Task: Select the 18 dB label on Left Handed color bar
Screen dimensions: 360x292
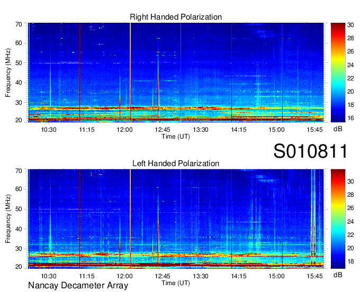Action: pyautogui.click(x=350, y=261)
